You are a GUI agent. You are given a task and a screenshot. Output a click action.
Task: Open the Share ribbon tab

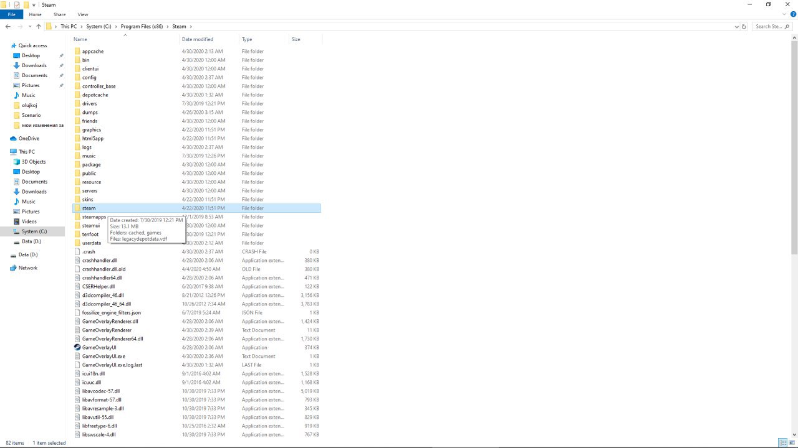pos(59,14)
